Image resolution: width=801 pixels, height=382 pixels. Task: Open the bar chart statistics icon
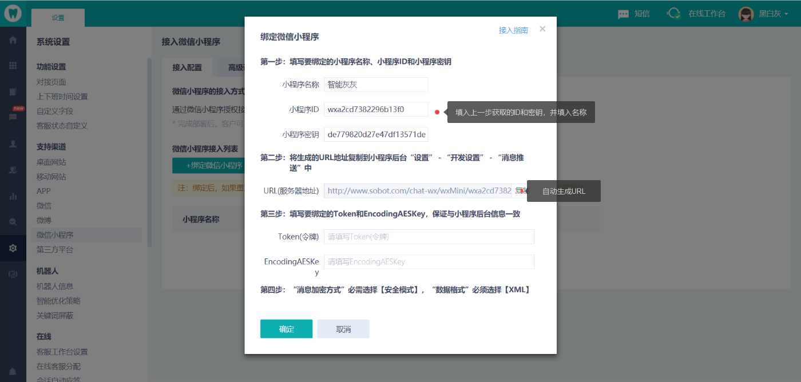coord(13,196)
